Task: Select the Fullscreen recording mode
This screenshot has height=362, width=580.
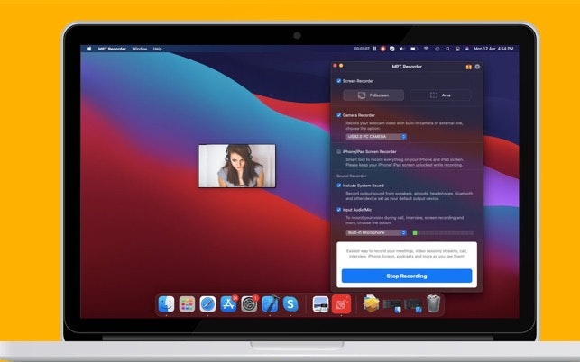Action: point(373,95)
